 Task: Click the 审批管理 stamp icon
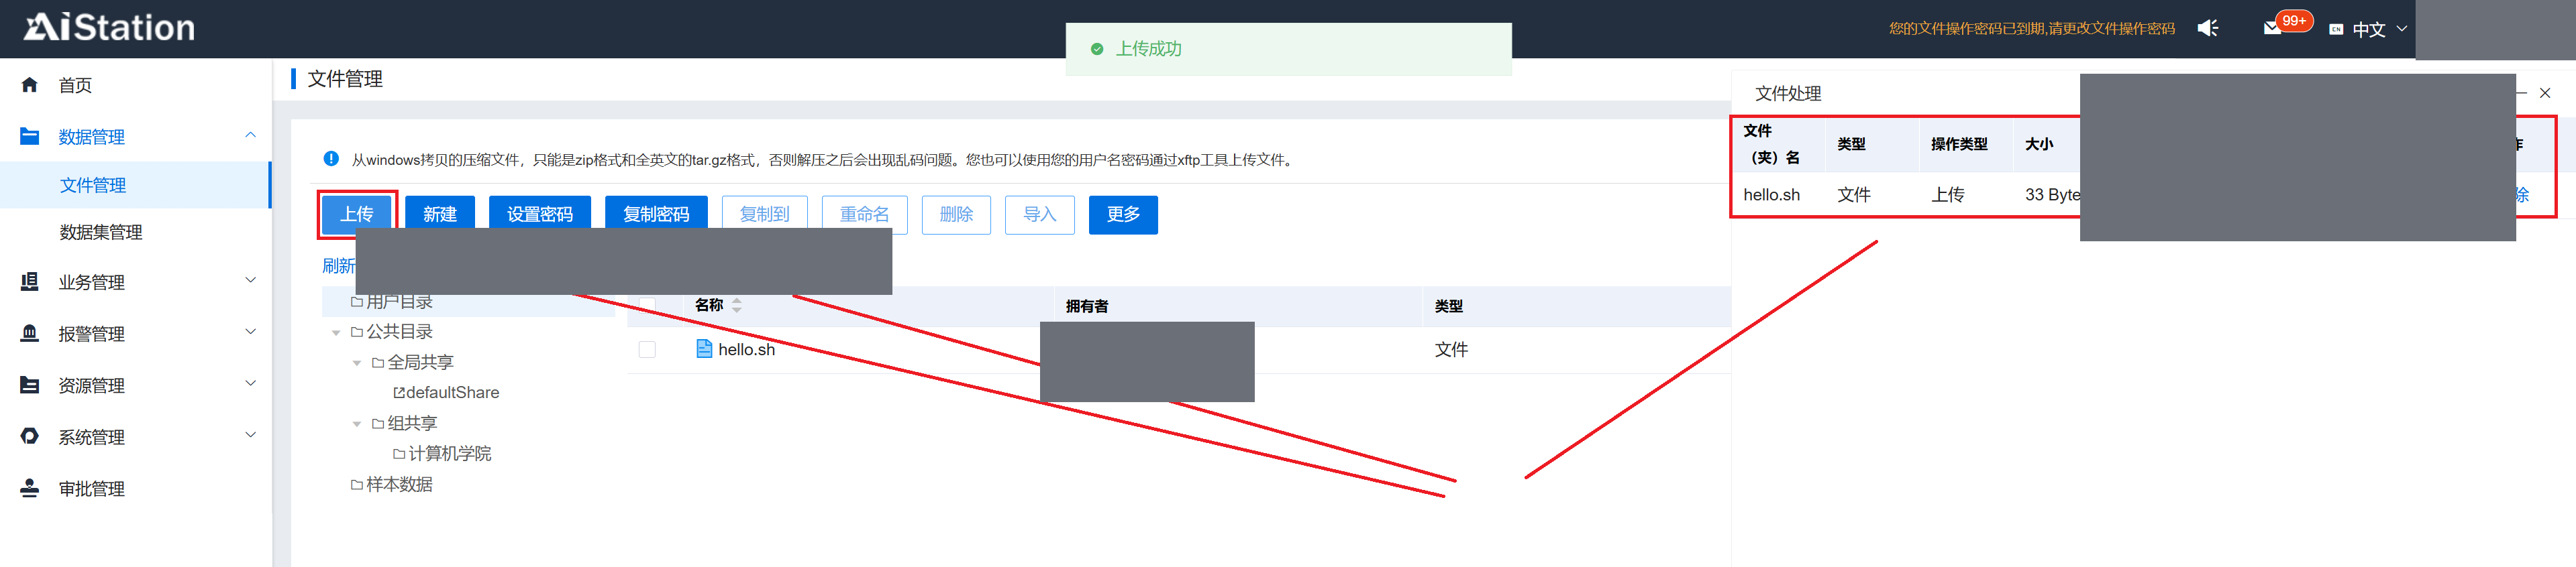coord(29,488)
